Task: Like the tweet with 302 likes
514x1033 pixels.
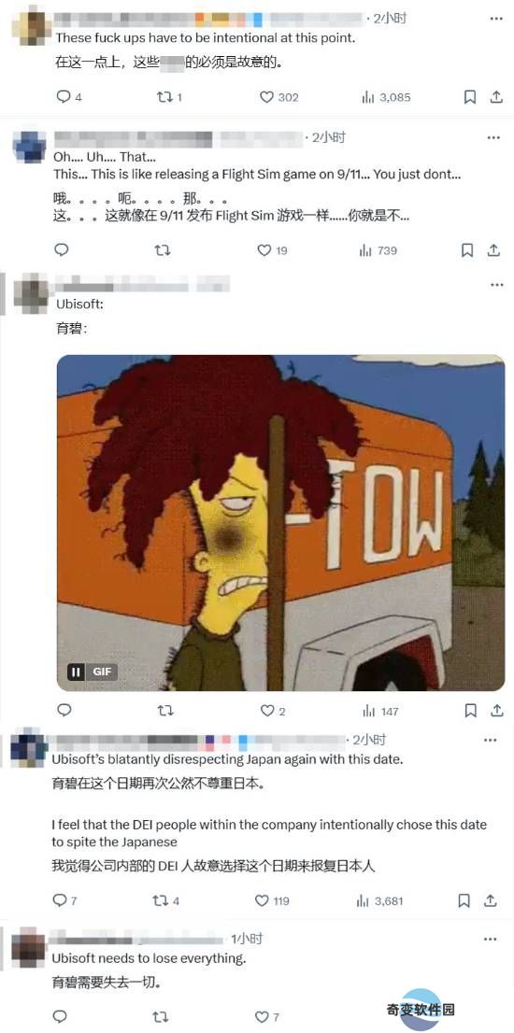Action: [x=278, y=97]
